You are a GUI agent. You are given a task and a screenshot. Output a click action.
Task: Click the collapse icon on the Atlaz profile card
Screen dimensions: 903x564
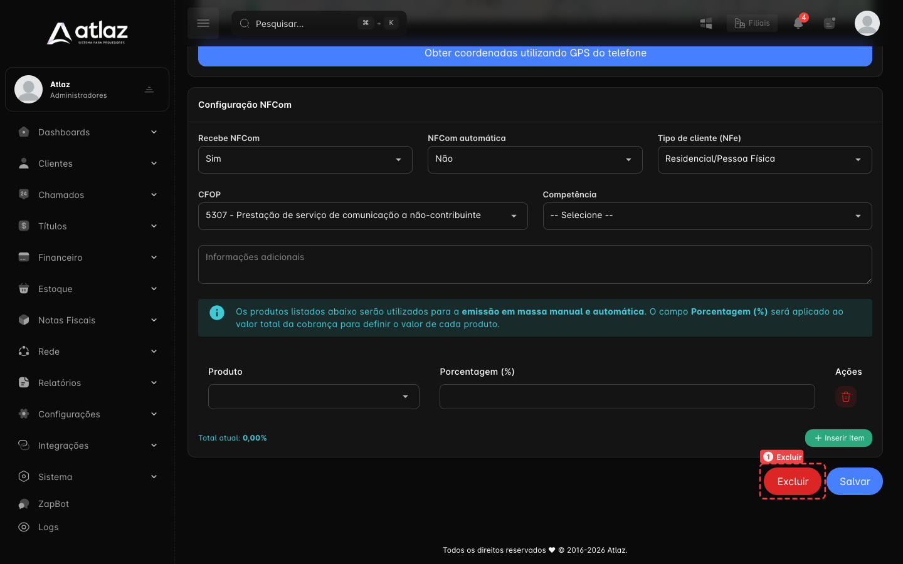149,90
